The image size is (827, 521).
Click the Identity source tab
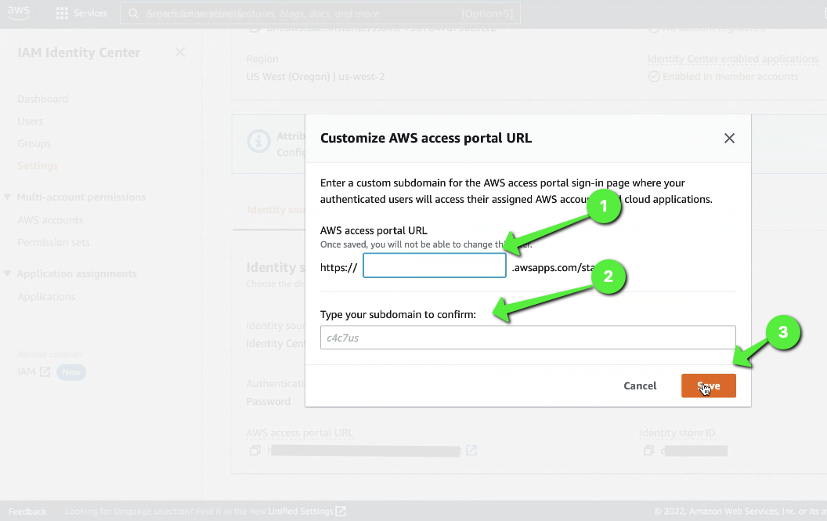coord(276,209)
